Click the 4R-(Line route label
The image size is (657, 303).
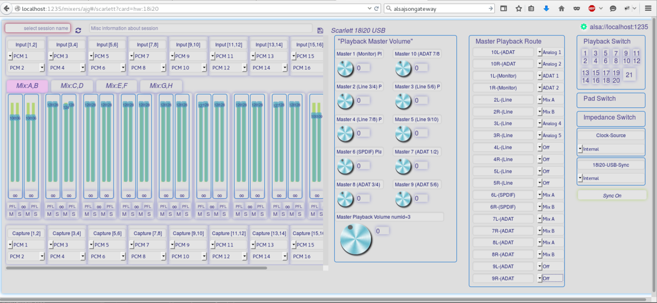[503, 159]
